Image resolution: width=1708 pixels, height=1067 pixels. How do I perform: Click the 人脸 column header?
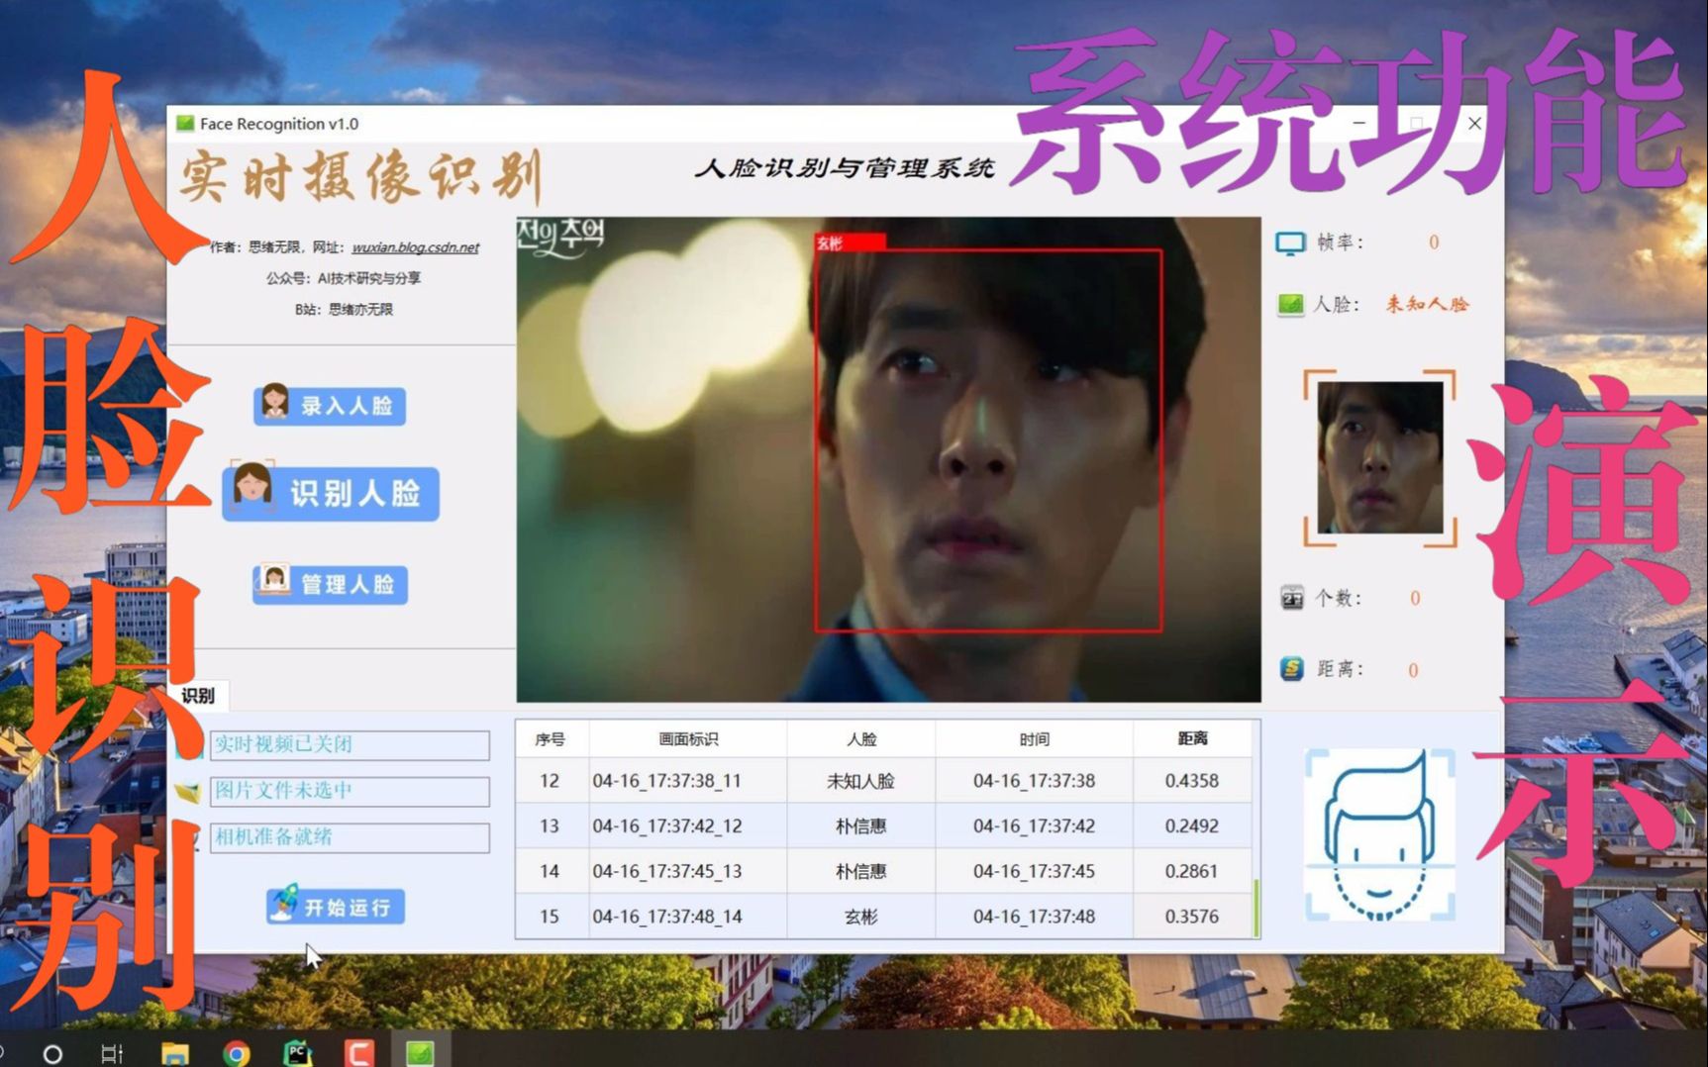pyautogui.click(x=861, y=739)
